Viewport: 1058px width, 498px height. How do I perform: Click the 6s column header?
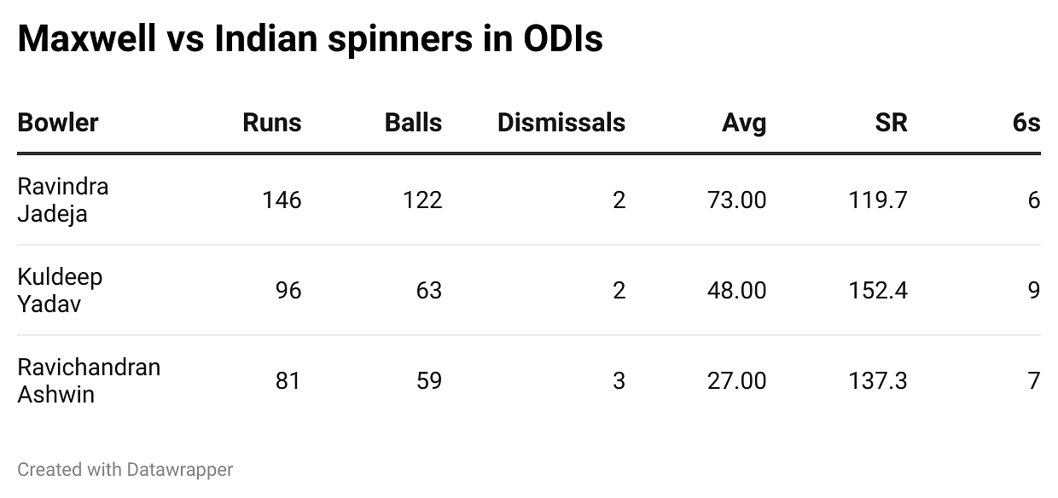tap(1026, 123)
